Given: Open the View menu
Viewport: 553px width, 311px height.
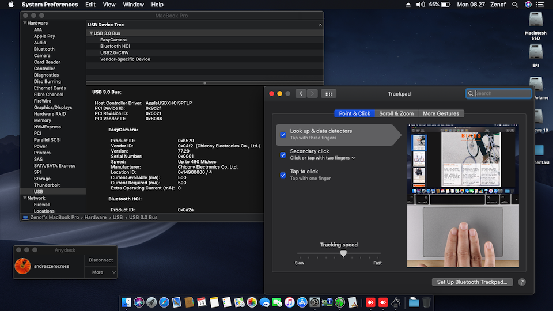Looking at the screenshot, I should pyautogui.click(x=109, y=5).
